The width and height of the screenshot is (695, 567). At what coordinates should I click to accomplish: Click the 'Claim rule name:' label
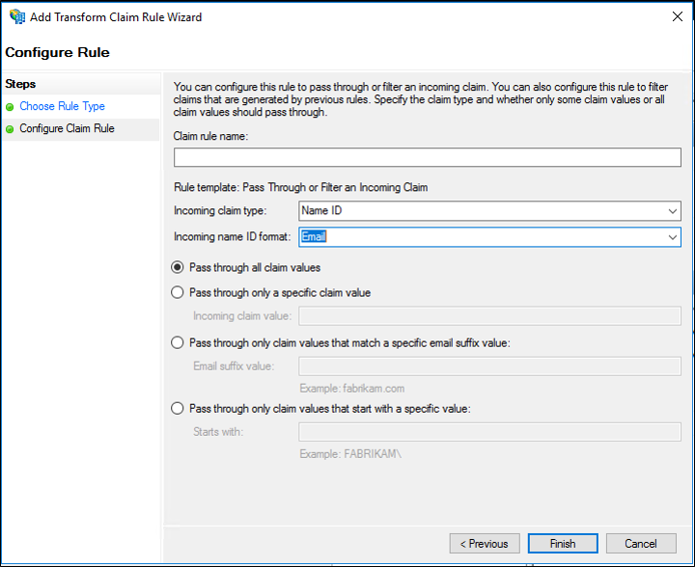(x=210, y=136)
